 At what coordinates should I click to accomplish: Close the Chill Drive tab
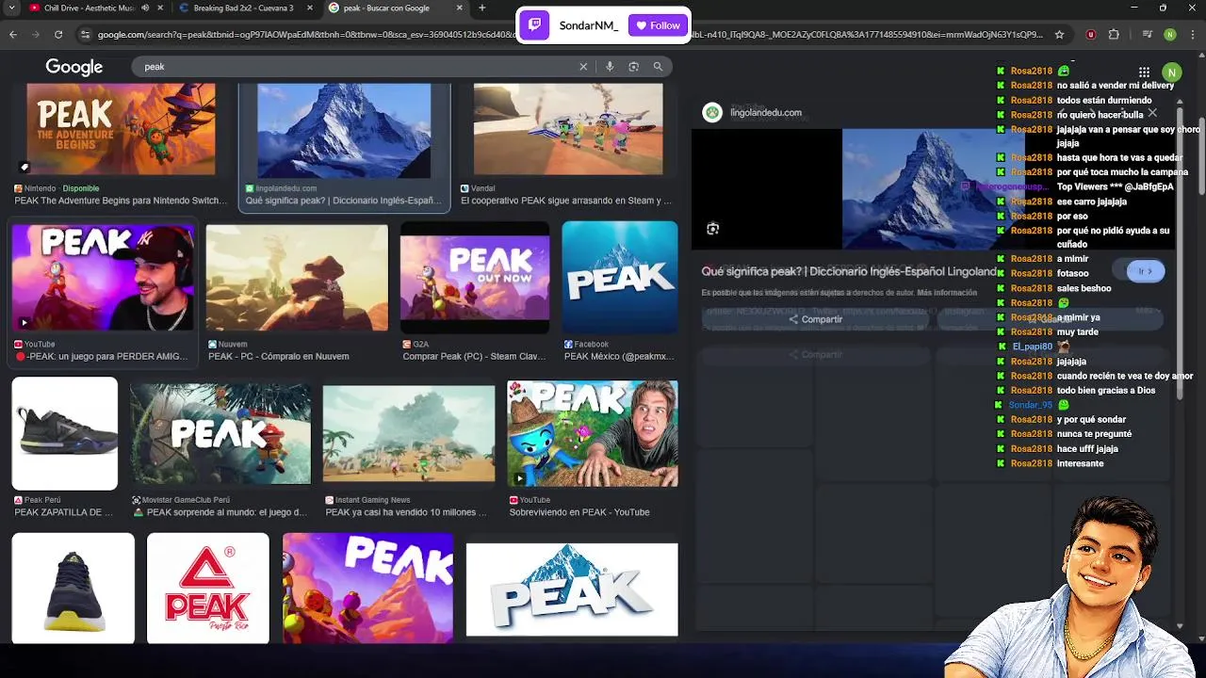[x=159, y=8]
